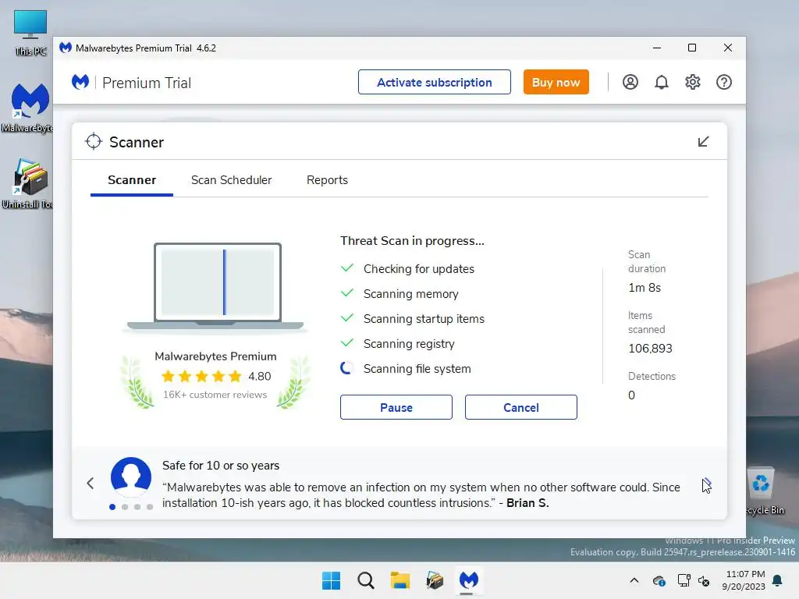Image resolution: width=799 pixels, height=599 pixels.
Task: Select the fourth review pagination dot
Action: tap(150, 507)
